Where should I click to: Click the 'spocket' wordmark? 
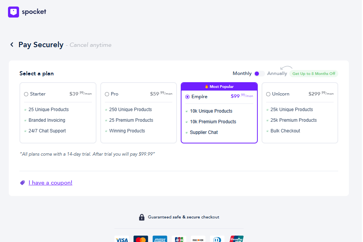(34, 12)
